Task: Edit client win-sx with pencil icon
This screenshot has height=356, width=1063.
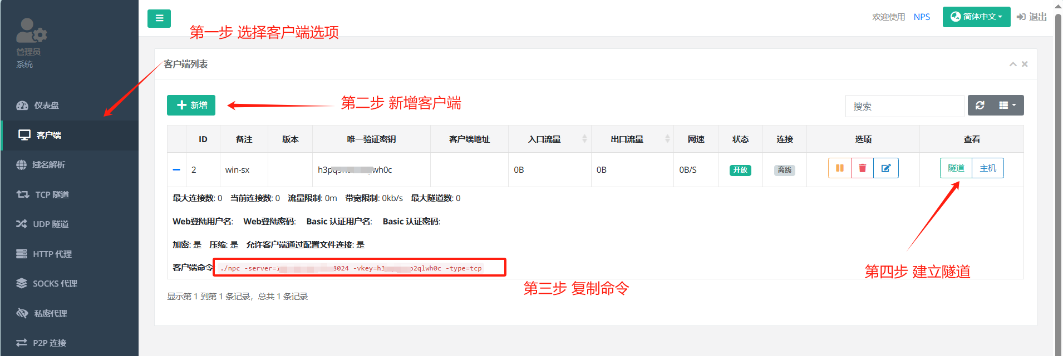Action: point(886,168)
